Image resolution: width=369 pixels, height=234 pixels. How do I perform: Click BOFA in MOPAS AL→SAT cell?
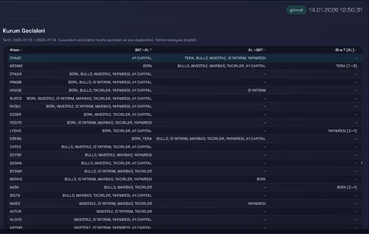point(261,179)
